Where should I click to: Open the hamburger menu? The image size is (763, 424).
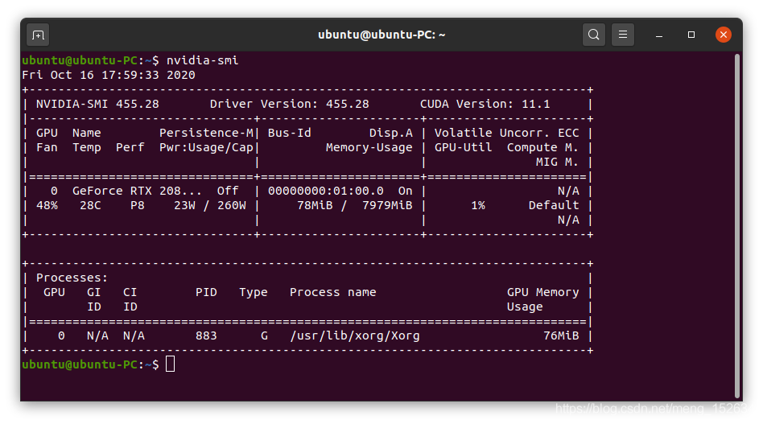(623, 35)
